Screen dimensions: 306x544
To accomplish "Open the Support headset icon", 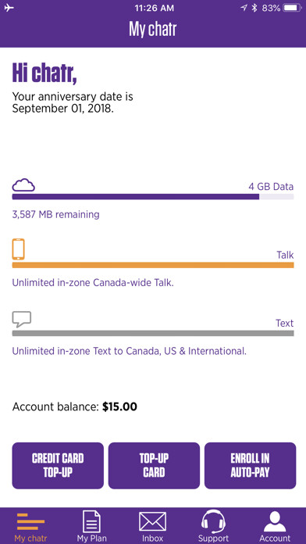I will [x=213, y=521].
